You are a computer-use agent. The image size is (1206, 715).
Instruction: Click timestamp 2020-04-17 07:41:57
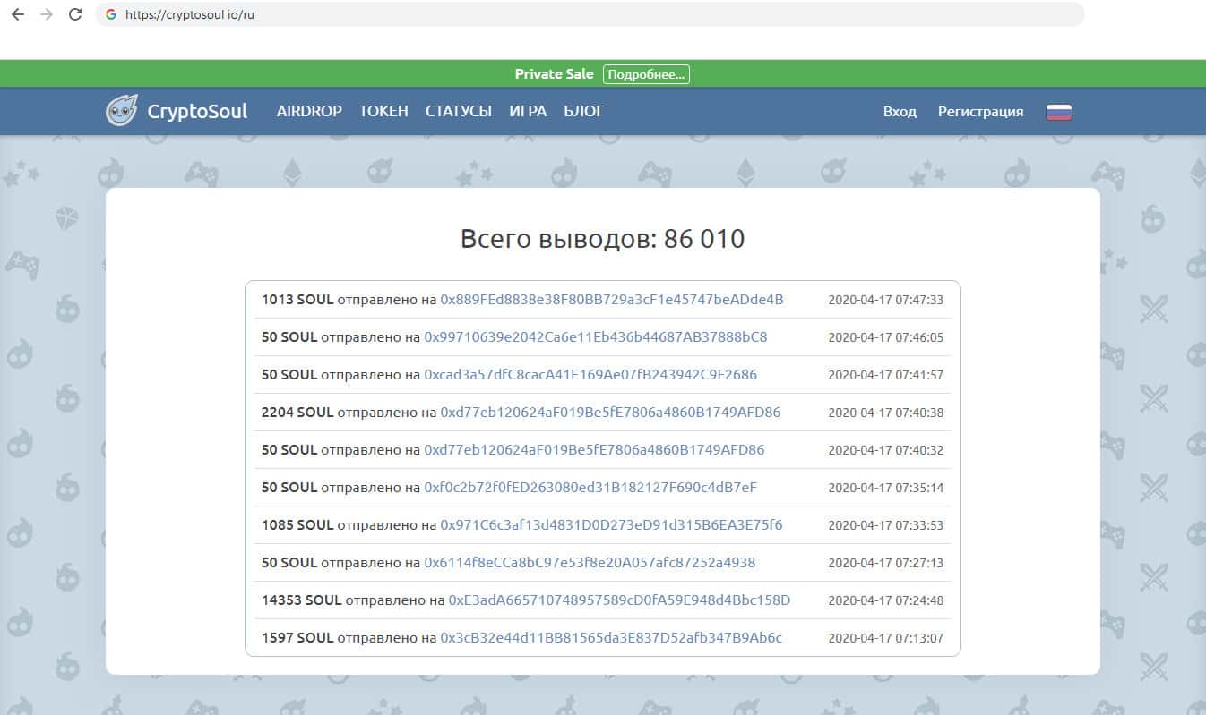[x=885, y=376]
